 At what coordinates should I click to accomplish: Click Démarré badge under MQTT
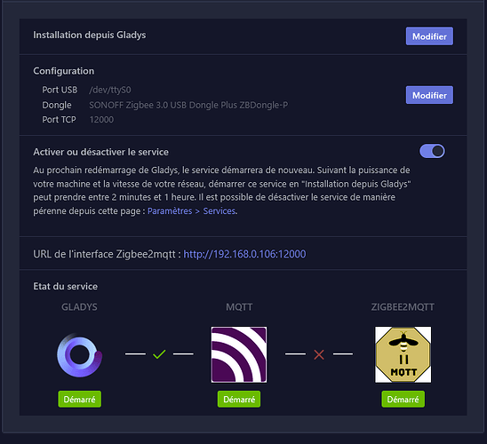click(x=239, y=399)
